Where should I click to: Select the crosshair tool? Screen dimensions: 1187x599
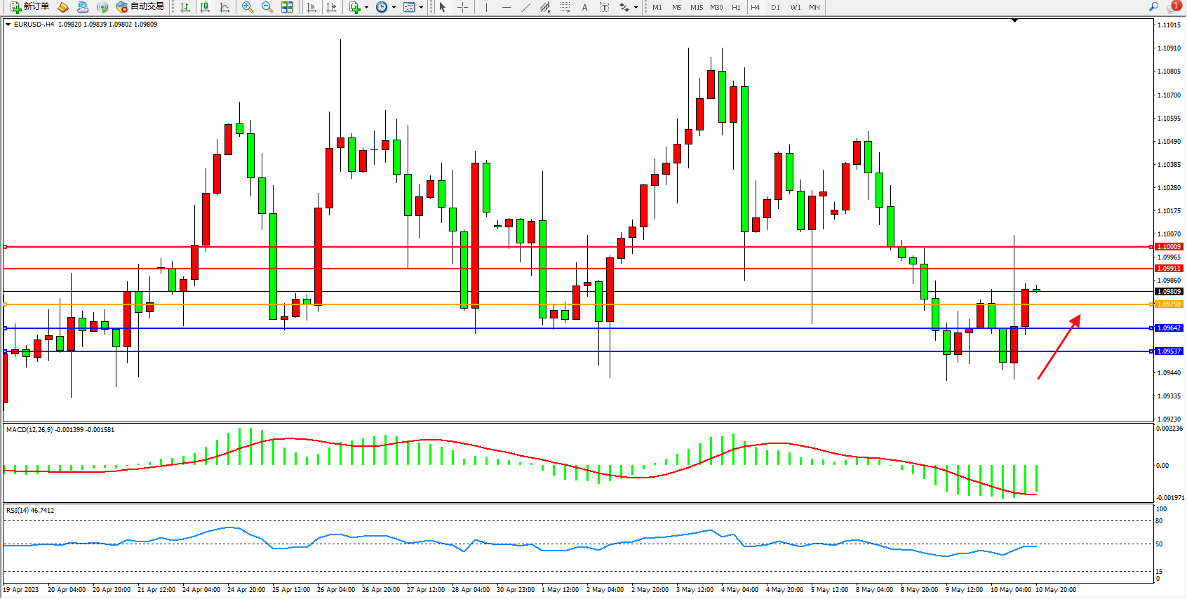click(463, 7)
